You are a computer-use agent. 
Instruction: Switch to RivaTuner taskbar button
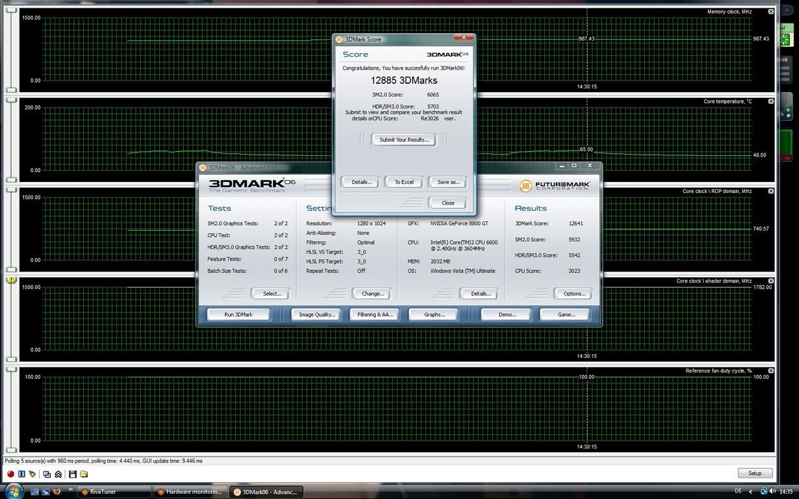[114, 492]
